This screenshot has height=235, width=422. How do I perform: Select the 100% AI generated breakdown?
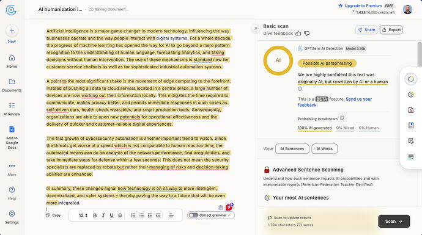pyautogui.click(x=314, y=128)
